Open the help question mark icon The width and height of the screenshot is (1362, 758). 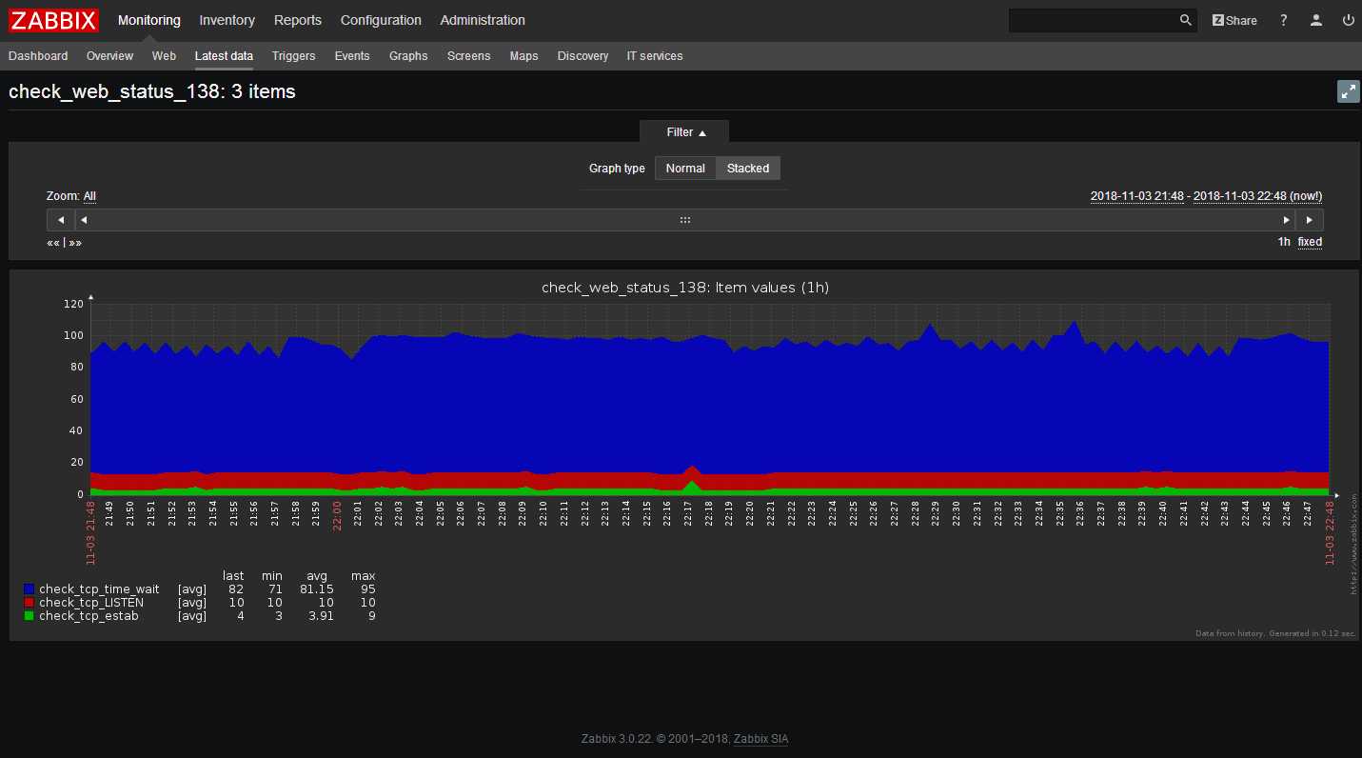coord(1284,20)
